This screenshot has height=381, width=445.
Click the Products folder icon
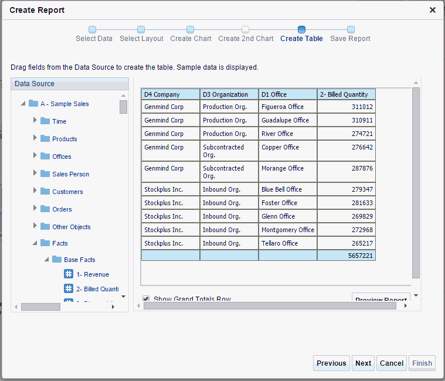click(x=45, y=139)
